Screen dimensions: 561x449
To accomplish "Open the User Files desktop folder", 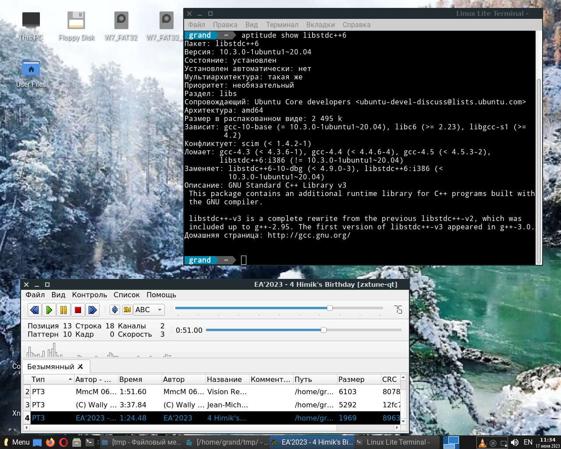I will (x=31, y=73).
